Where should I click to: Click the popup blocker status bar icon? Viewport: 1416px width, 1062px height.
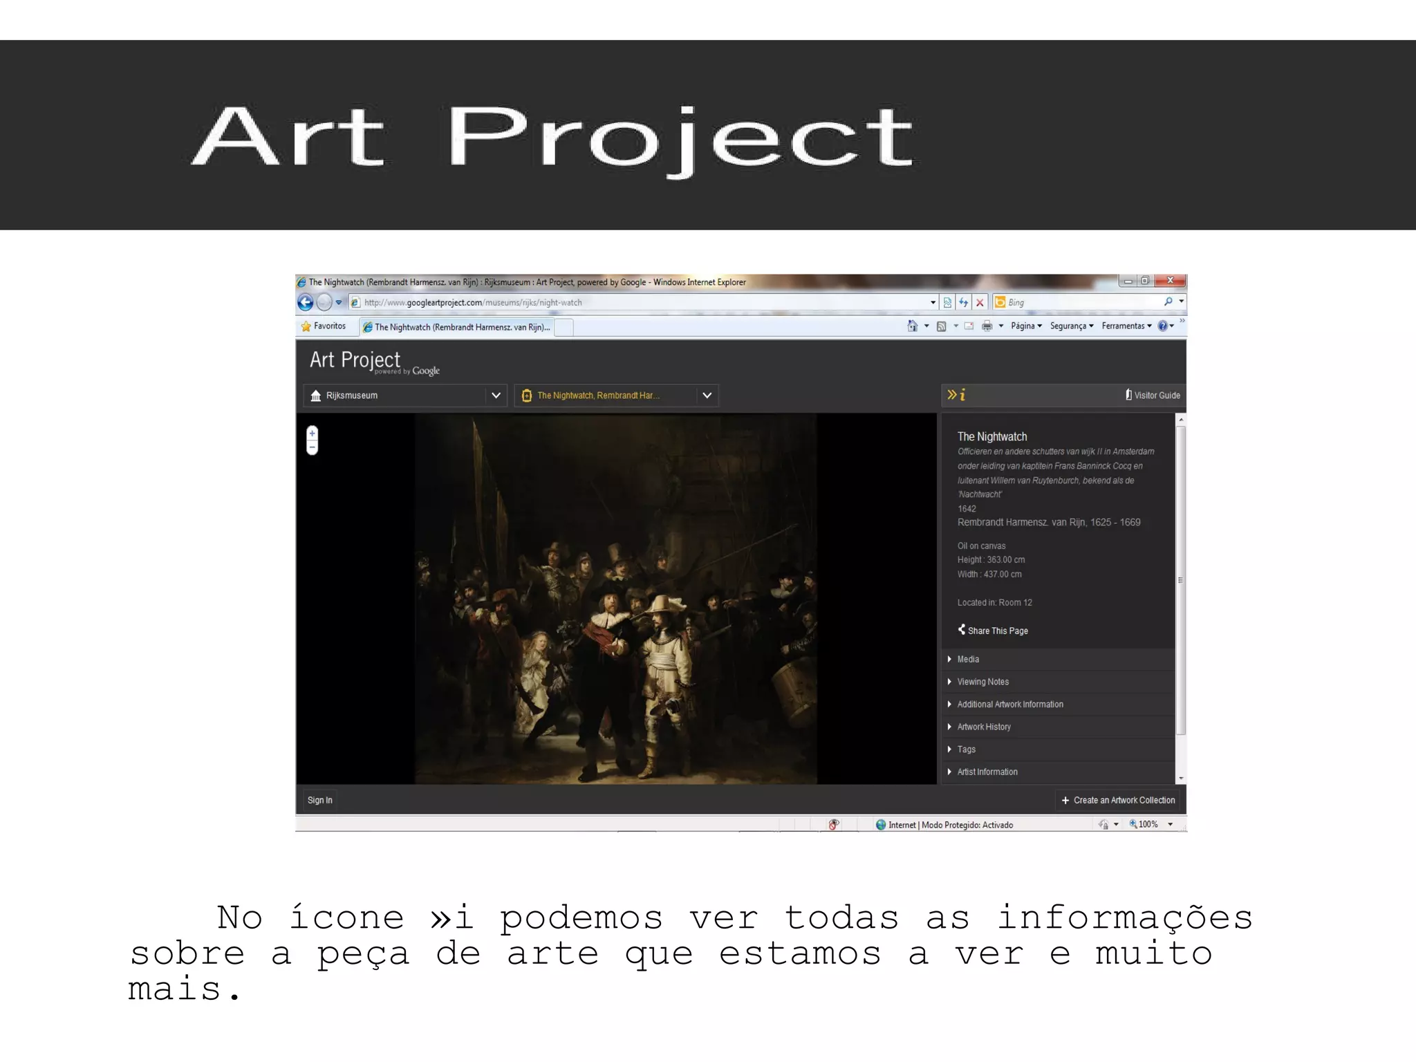pos(834,824)
